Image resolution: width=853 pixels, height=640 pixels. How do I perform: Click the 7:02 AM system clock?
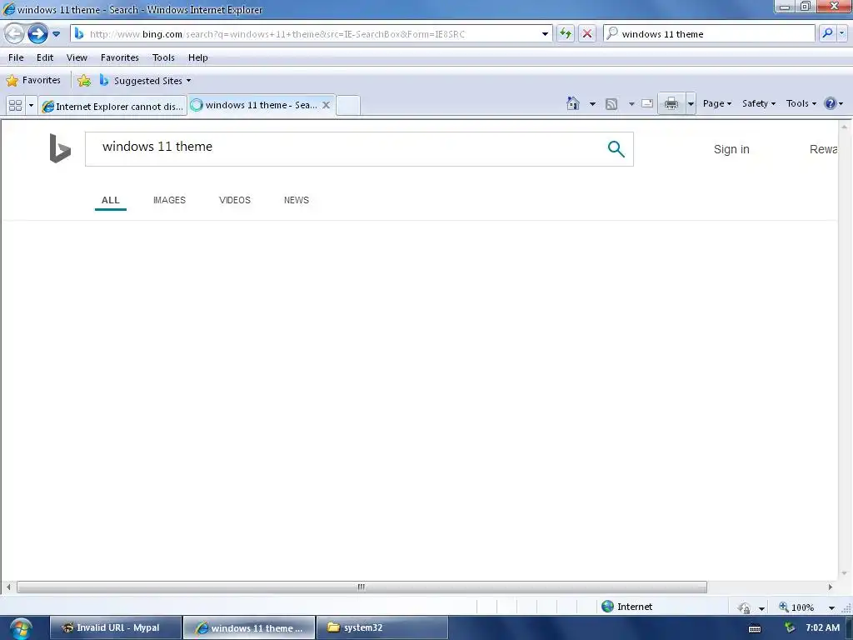tap(822, 627)
